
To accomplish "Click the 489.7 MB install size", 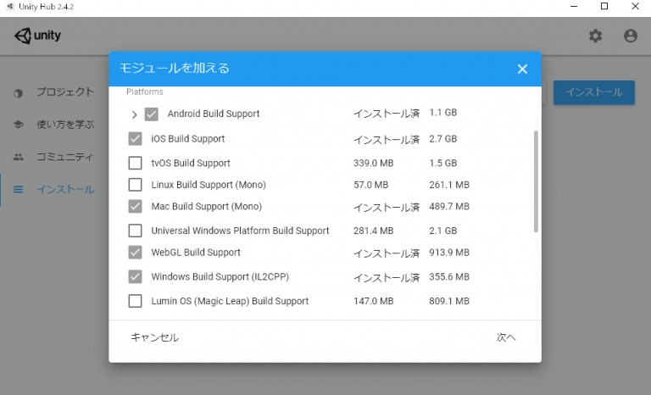I will pyautogui.click(x=449, y=207).
